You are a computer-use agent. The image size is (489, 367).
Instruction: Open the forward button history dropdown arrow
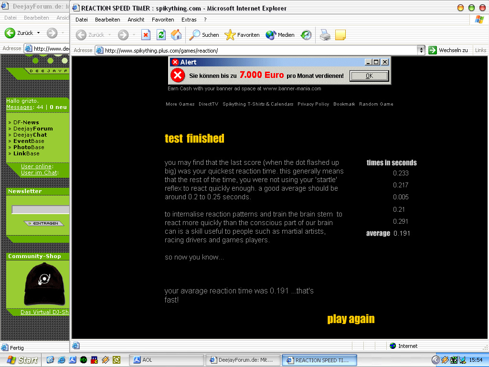pos(134,35)
